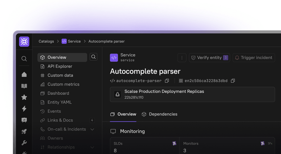Expand the Relationships chevron
Screen dimensions: 281x154
92,147
